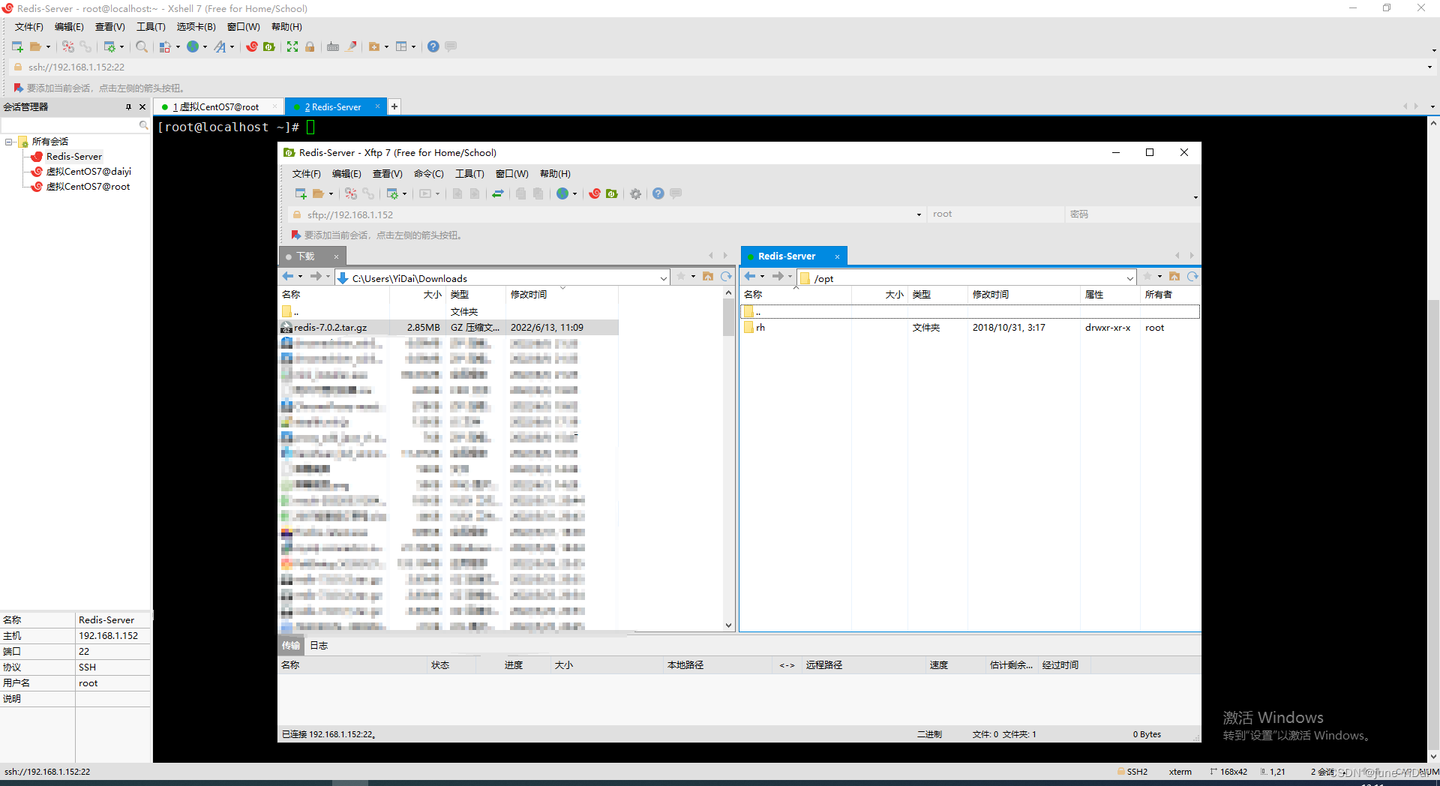1440x786 pixels.
Task: Close the session manager panel
Action: [x=142, y=107]
